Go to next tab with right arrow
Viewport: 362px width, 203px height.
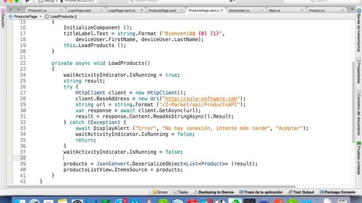19,10
